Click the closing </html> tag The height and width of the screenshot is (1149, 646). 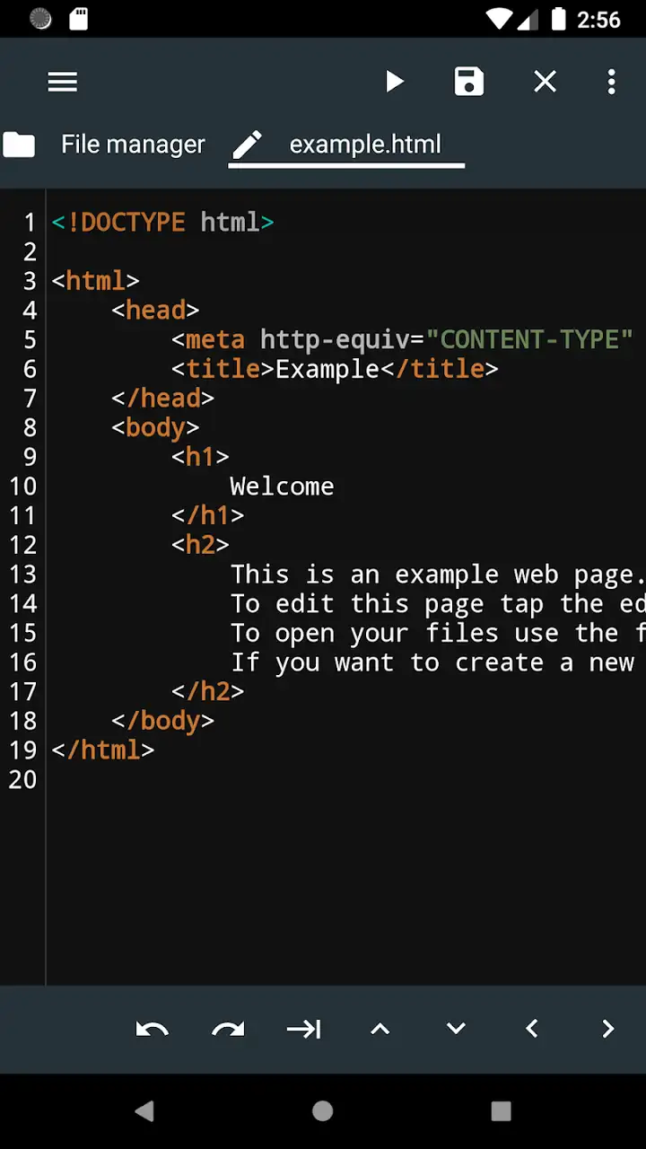(x=102, y=750)
